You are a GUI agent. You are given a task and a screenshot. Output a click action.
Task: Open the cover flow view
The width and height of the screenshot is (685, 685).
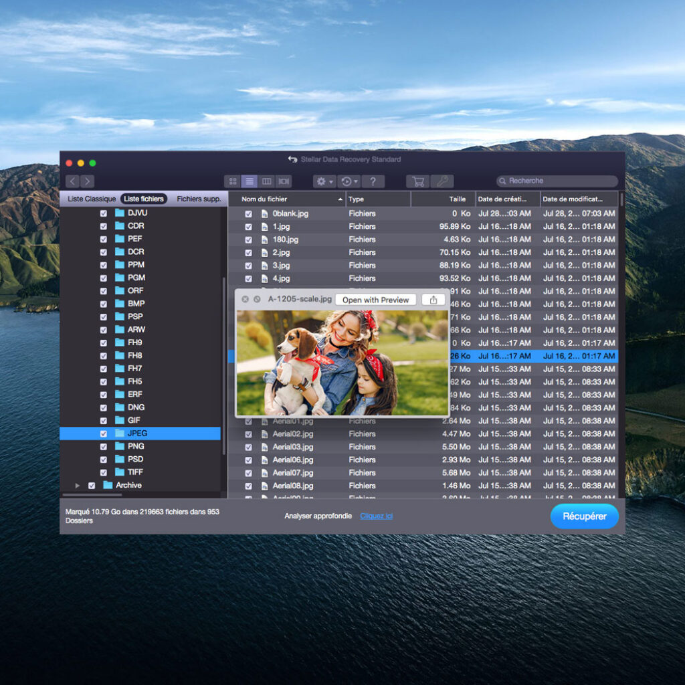tap(284, 181)
